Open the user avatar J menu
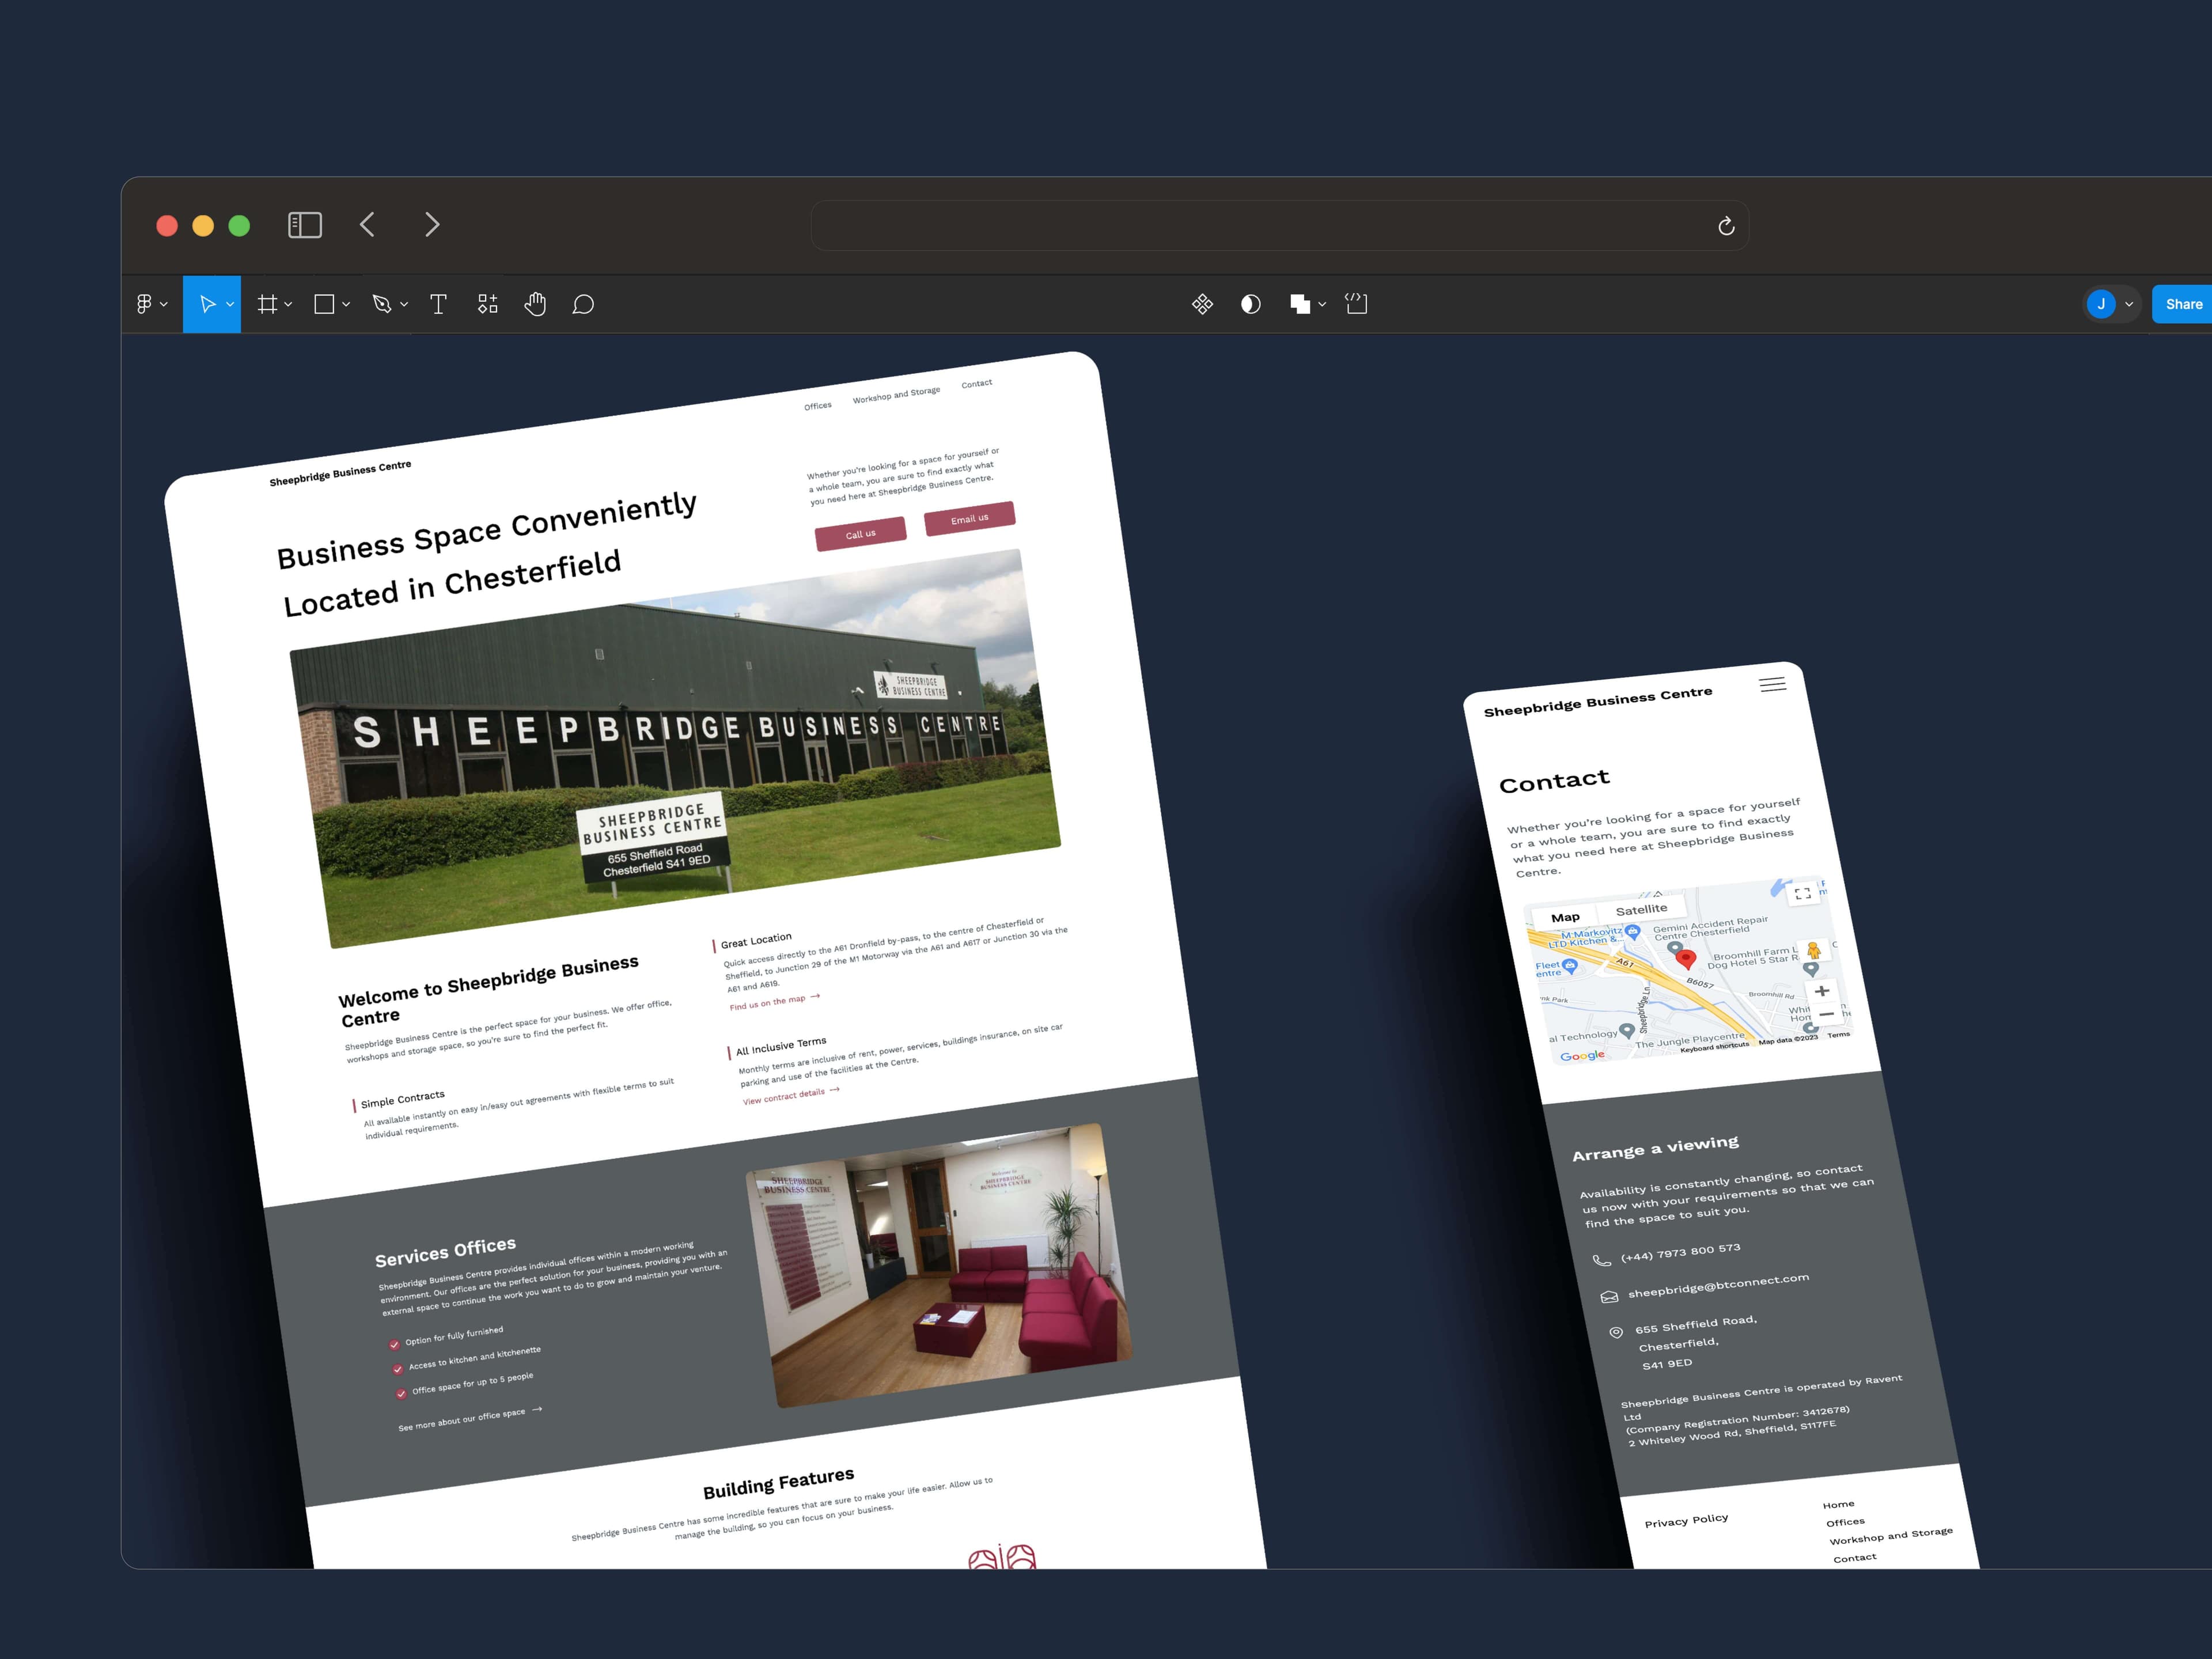The width and height of the screenshot is (2212, 1659). pos(2101,304)
